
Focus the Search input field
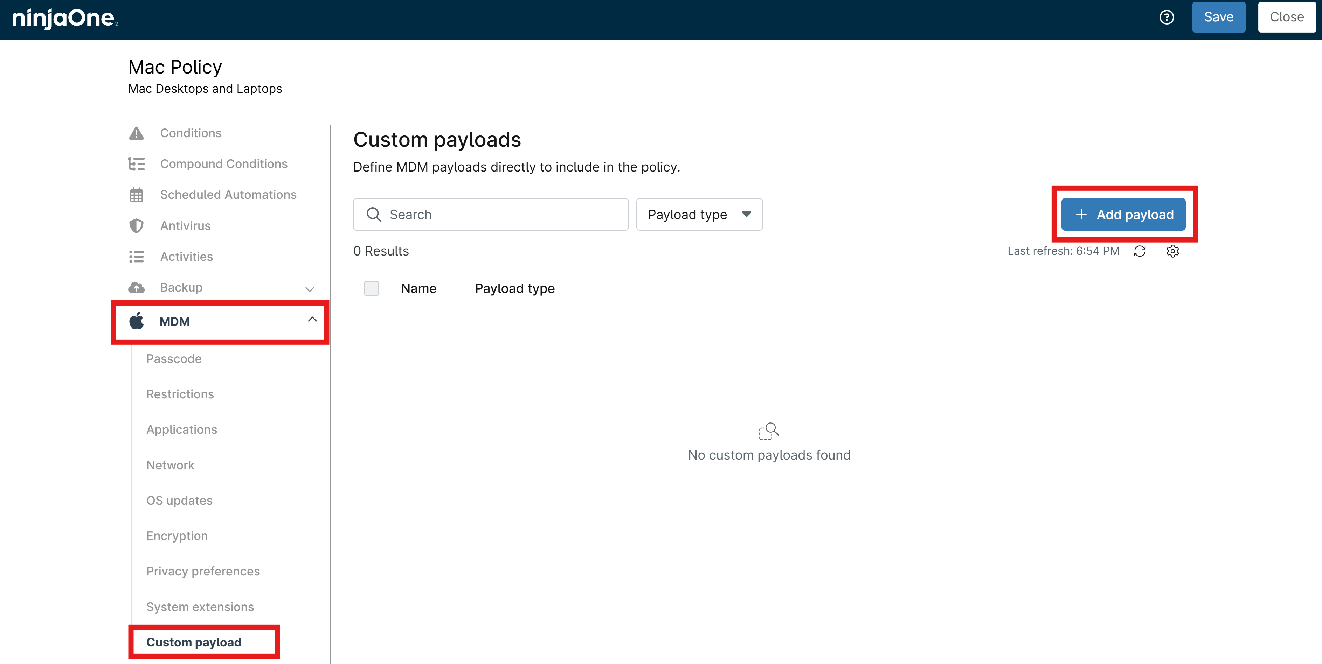tap(491, 215)
